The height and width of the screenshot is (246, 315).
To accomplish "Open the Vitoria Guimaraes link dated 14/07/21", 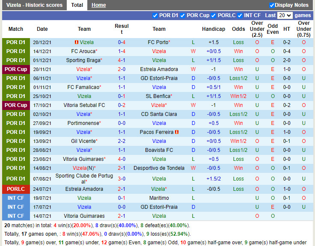I will coord(84,216).
